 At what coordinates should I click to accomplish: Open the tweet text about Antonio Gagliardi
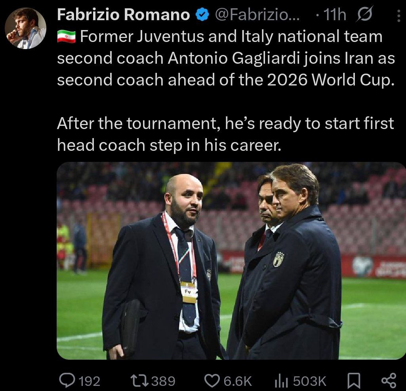pos(226,80)
